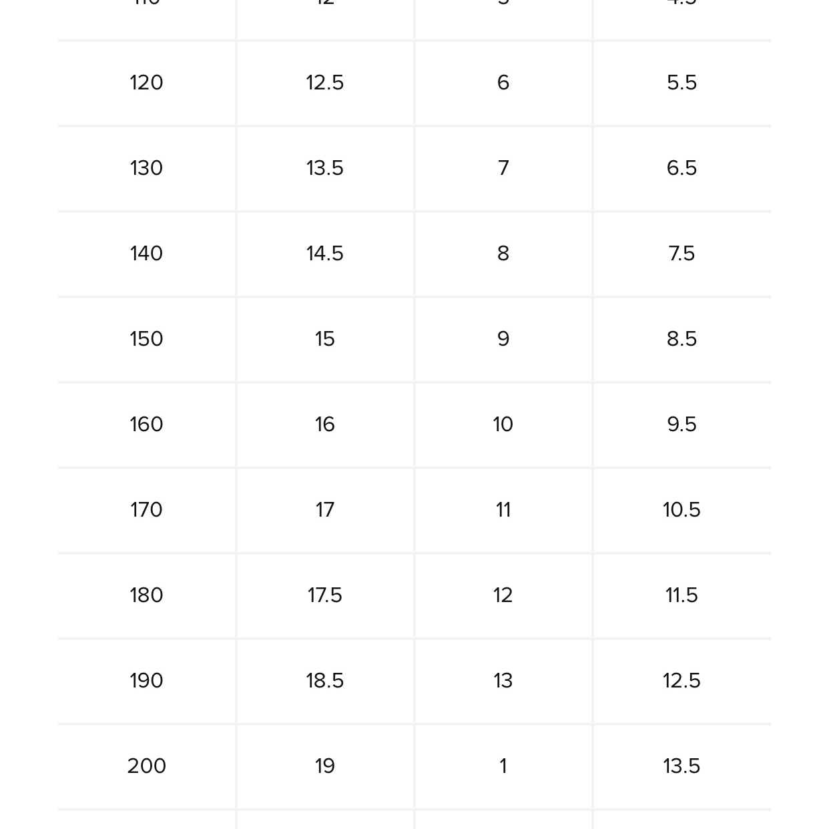Click the 6.5 cell in the 130 row
The image size is (829, 829).
tap(681, 168)
